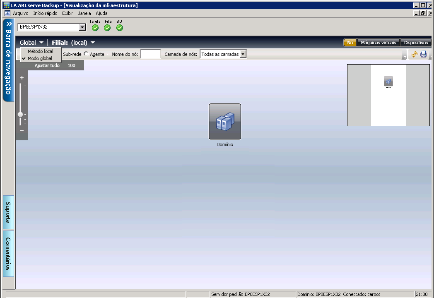Click the print icon in the toolbar

tap(424, 54)
